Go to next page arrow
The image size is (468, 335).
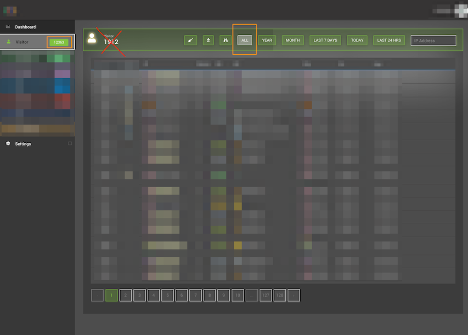pyautogui.click(x=294, y=296)
